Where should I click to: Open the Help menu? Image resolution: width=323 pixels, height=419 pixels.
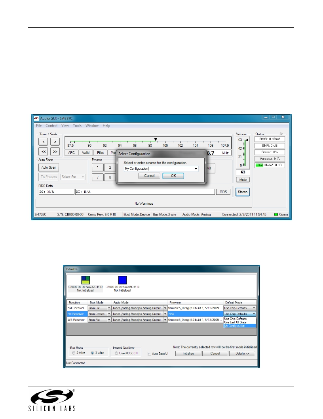(x=106, y=126)
